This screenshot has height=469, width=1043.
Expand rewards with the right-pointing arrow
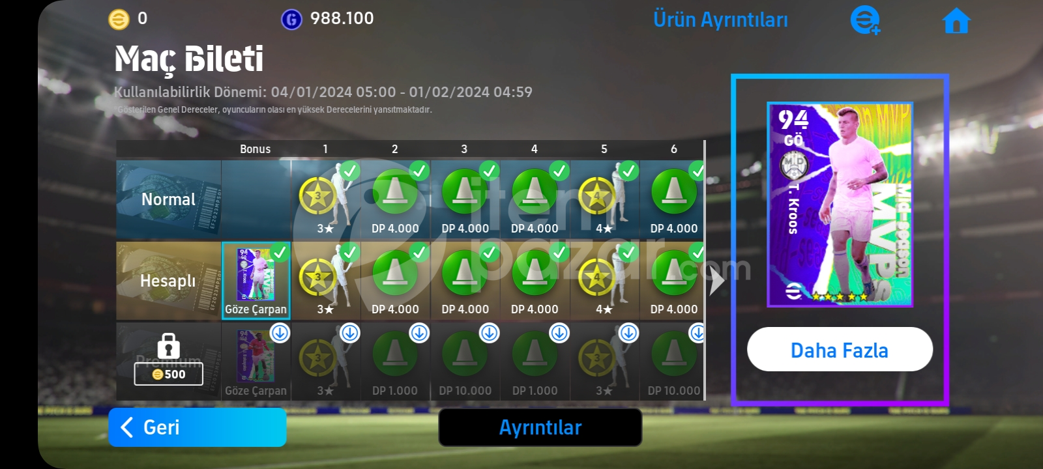coord(716,281)
